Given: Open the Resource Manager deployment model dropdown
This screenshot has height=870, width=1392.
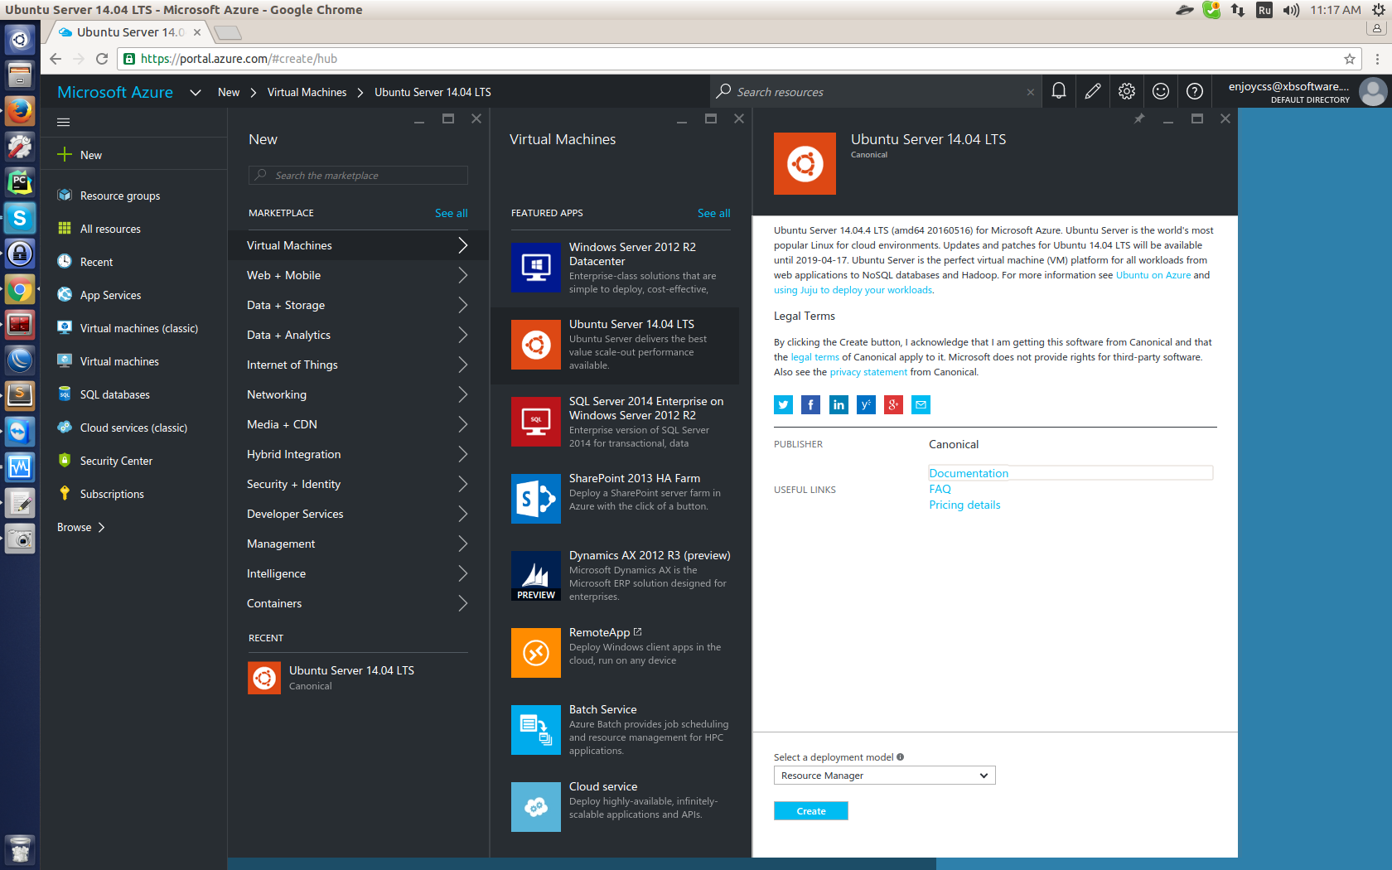Looking at the screenshot, I should pos(883,775).
